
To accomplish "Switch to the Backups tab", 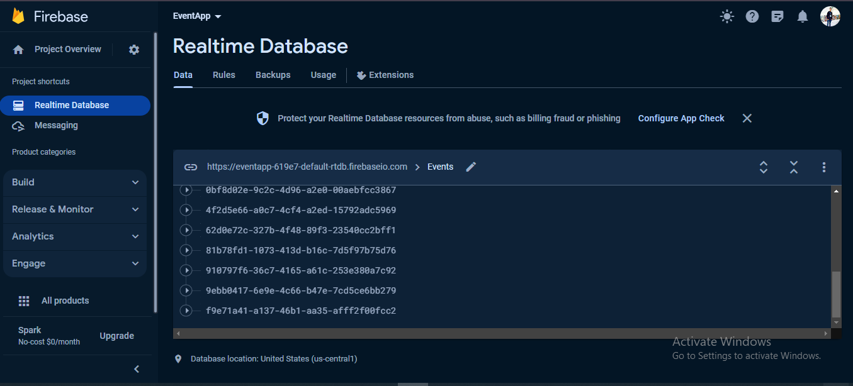I will coord(273,75).
